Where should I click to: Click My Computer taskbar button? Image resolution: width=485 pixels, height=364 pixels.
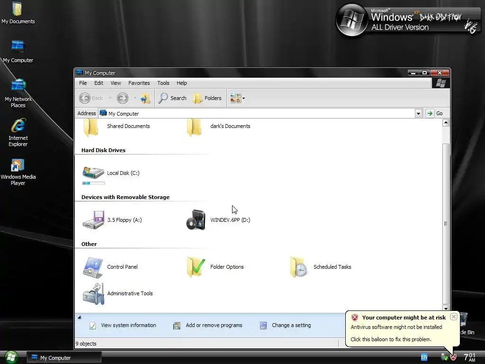click(x=64, y=357)
